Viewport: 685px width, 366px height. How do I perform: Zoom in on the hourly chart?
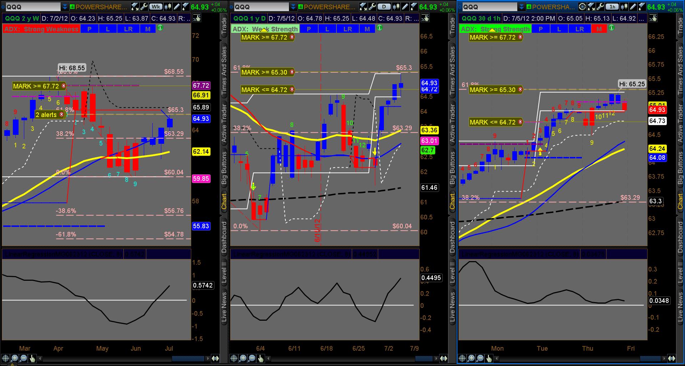[x=471, y=359]
